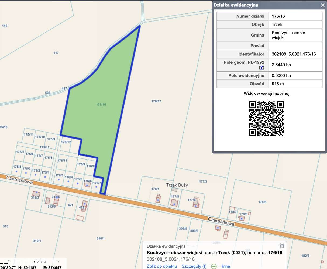Click the 918 m perimeter value
This screenshot has width=327, height=269.
tap(278, 84)
